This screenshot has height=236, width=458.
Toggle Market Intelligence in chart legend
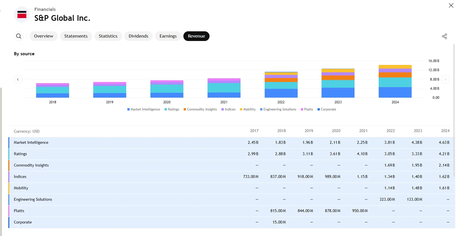[144, 109]
